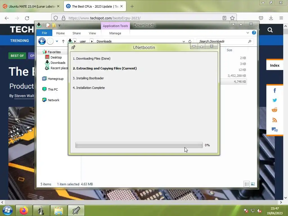
Task: Open the Share ribbon tab
Action: (76, 33)
